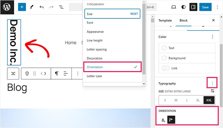Image resolution: width=223 pixels, height=128 pixels.
Task: Select the horizontal text orientation button
Action: pos(163,120)
